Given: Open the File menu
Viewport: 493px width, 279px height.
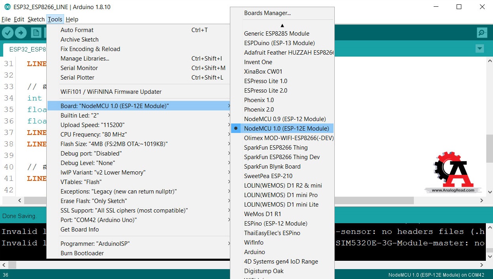Looking at the screenshot, I should click(6, 19).
